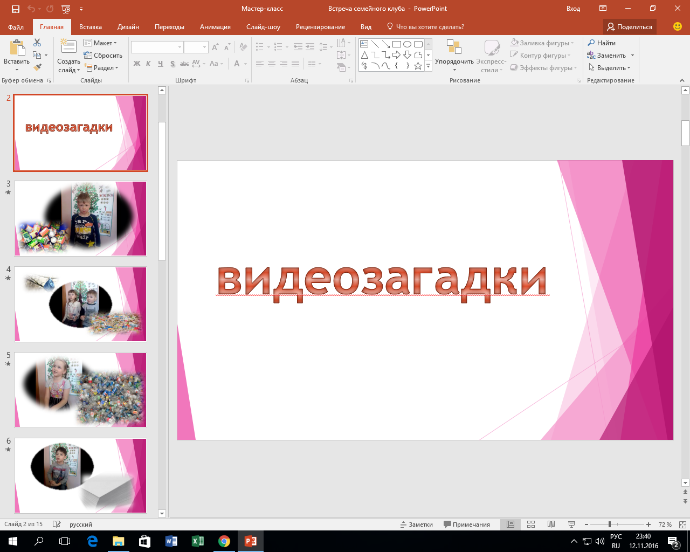
Task: Click the Cut scissors icon
Action: point(37,43)
